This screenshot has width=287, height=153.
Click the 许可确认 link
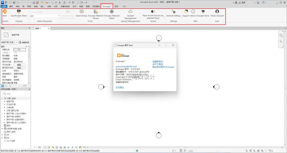coord(120,87)
